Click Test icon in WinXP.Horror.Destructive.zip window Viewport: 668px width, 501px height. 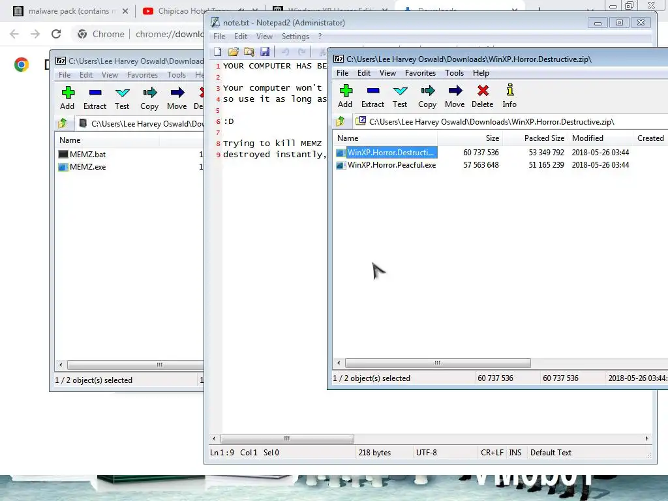tap(400, 90)
